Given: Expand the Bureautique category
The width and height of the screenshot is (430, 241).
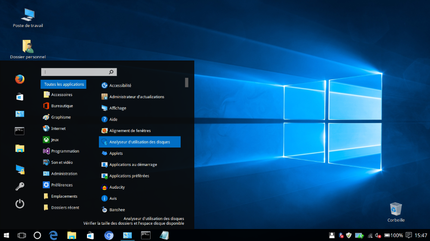Looking at the screenshot, I should tap(62, 106).
